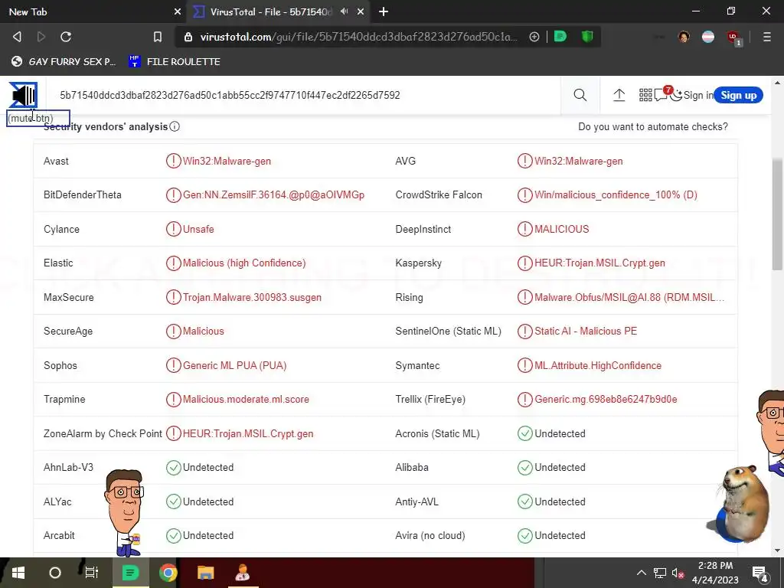Open the file upload arrow icon

619,95
